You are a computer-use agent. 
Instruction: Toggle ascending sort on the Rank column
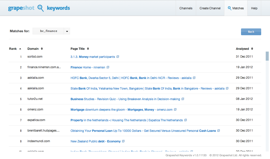coord(20,49)
